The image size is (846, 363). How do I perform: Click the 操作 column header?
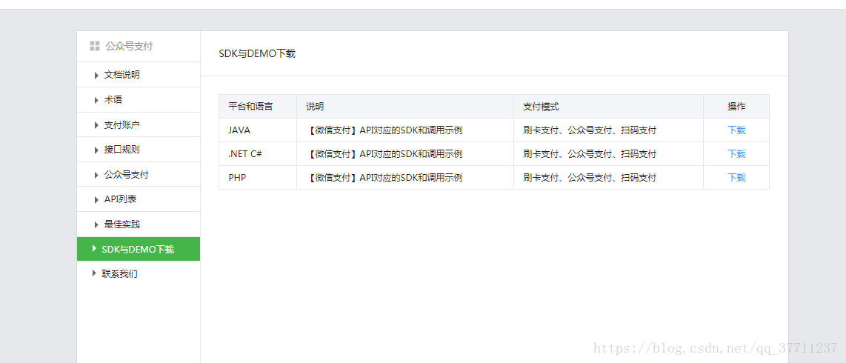click(x=736, y=107)
